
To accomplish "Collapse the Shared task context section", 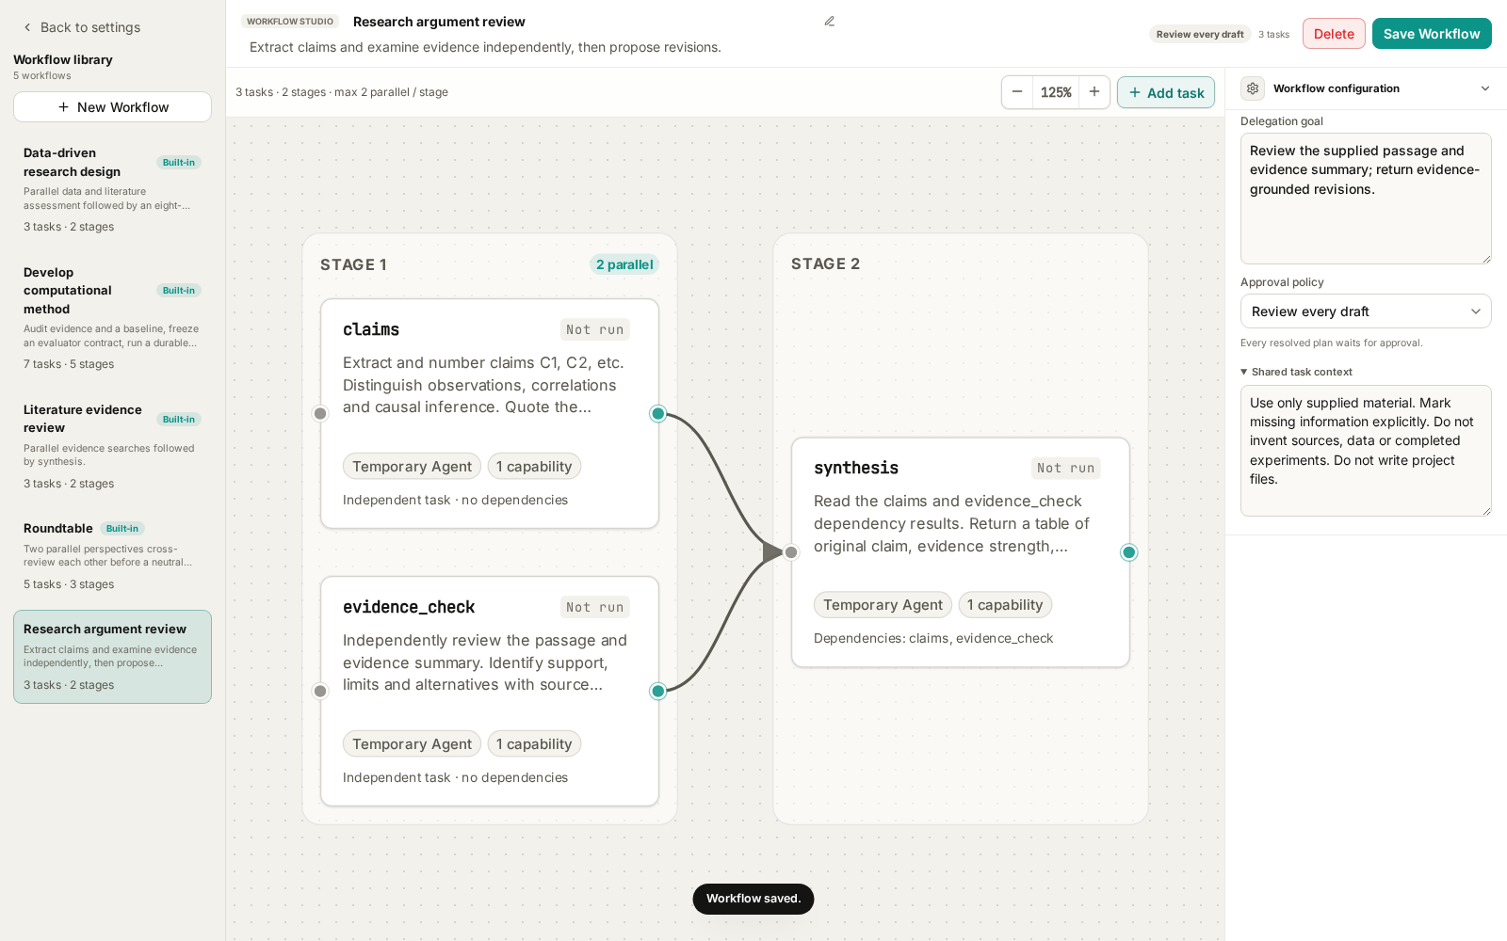I will (1296, 372).
